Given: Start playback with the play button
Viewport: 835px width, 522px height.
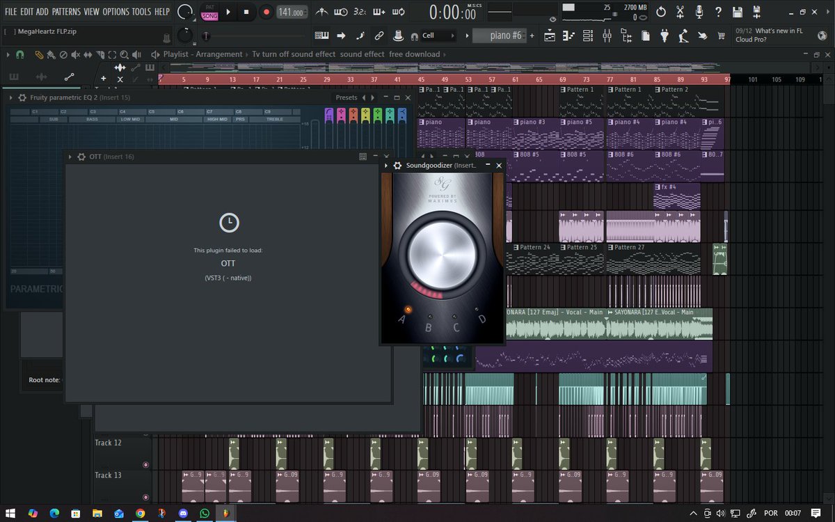Looking at the screenshot, I should coord(228,12).
